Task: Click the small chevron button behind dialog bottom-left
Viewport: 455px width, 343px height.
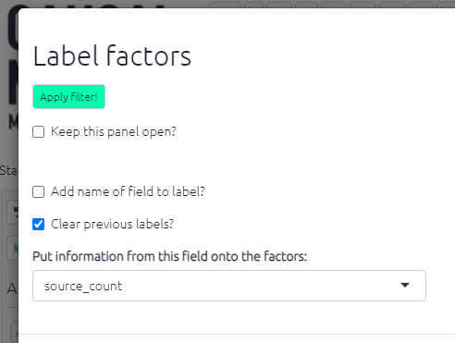Action: coord(15,333)
